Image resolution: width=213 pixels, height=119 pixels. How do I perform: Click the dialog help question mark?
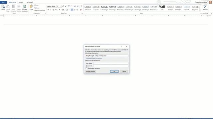point(121,46)
